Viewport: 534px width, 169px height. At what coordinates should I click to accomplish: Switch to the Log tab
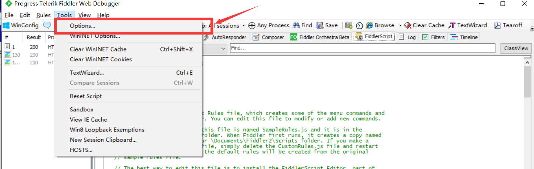point(407,37)
